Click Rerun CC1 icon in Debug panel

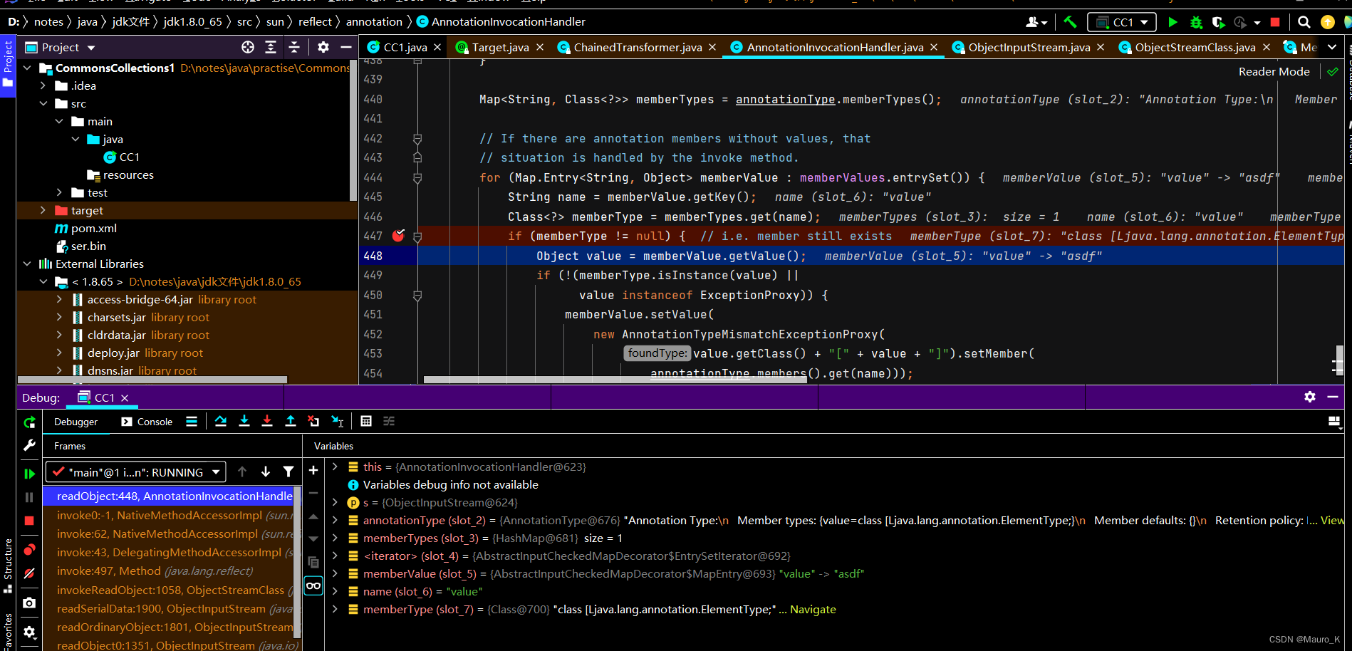click(29, 422)
